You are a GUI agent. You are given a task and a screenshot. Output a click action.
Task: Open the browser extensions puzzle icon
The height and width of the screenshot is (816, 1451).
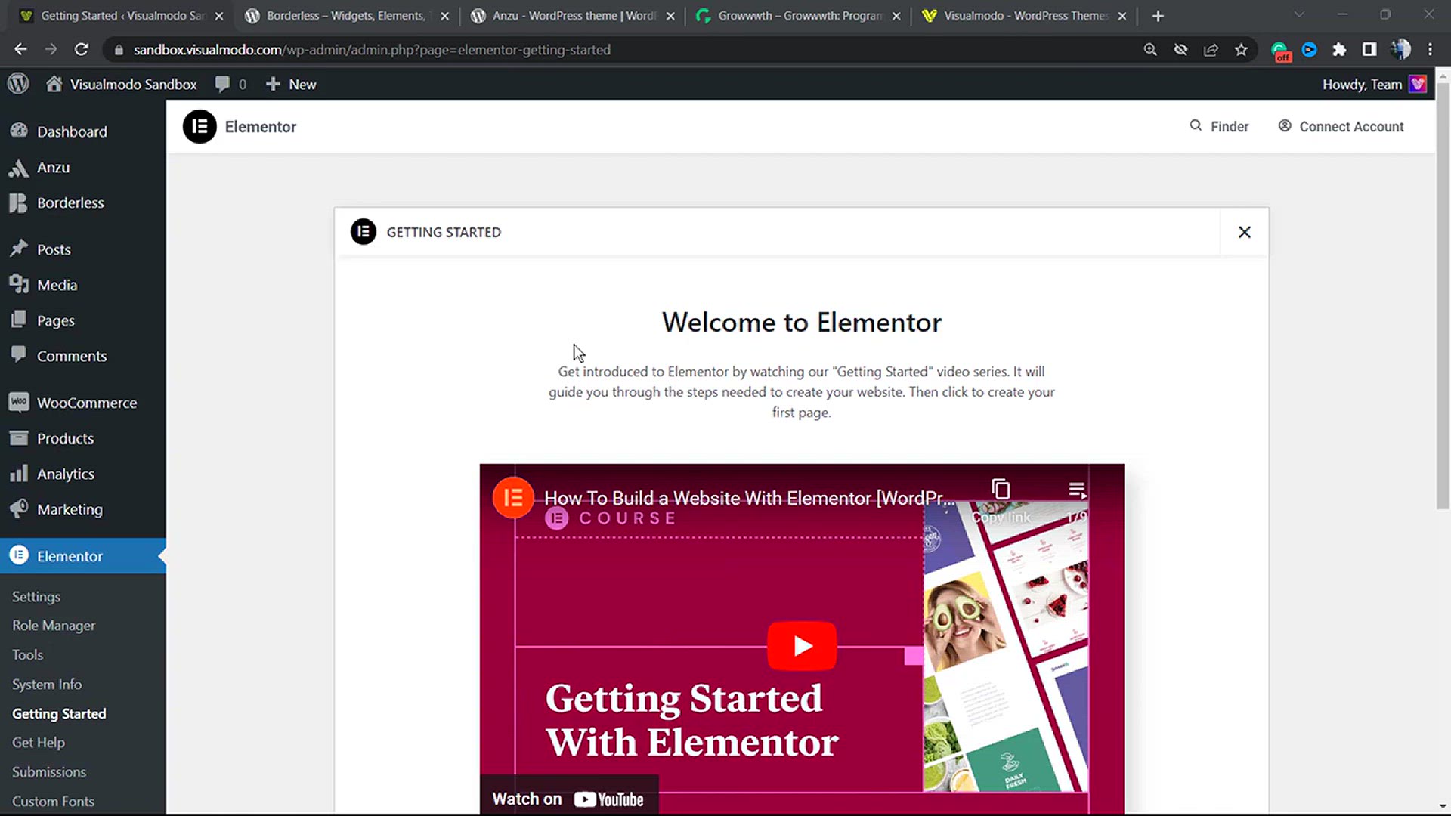[x=1339, y=50]
